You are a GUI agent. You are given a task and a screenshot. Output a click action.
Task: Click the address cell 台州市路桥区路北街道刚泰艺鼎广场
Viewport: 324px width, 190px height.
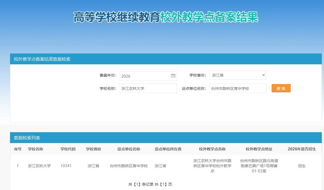tap(259, 166)
